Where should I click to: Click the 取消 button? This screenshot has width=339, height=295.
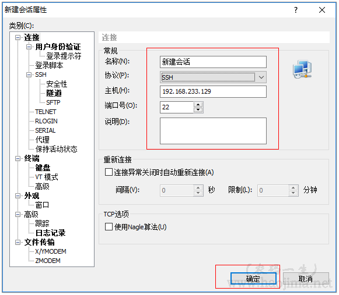tap(306, 279)
